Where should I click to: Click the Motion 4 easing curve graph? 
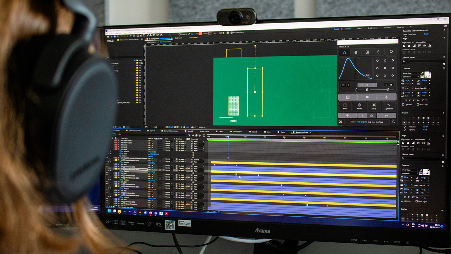point(356,68)
